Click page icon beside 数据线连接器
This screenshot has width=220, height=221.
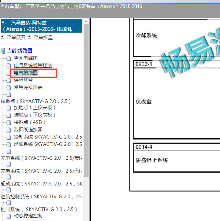click(x=8, y=130)
